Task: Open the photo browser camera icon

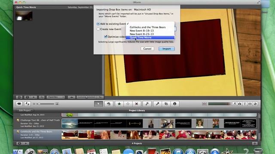Action: click(x=240, y=104)
